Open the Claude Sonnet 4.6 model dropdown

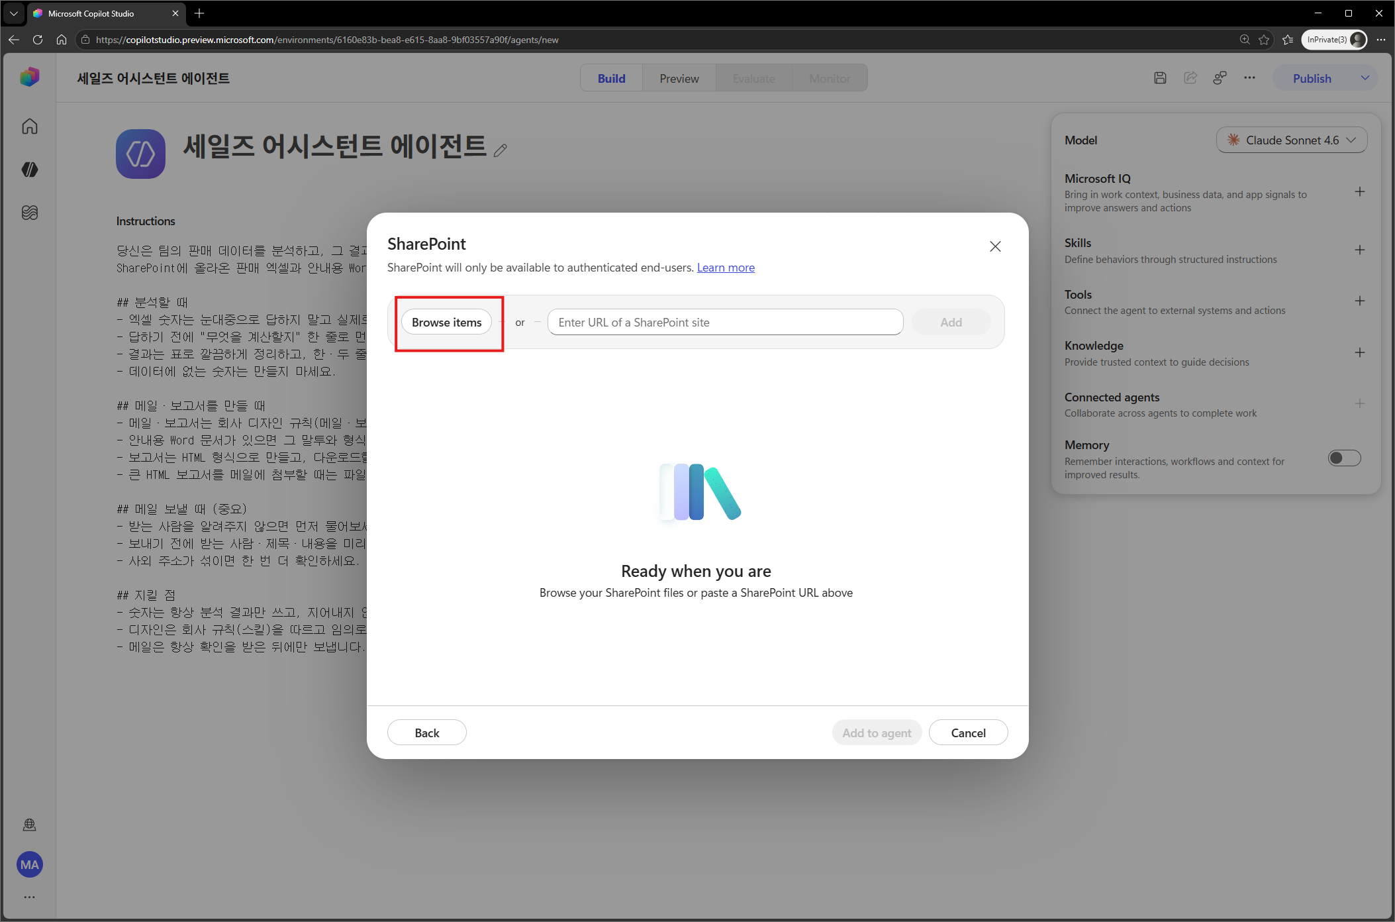coord(1291,140)
